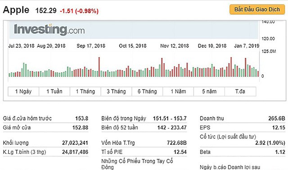Screen dimensions: 288x170
Task: Click the Vốn Hóa T.Trg label
Action: 118,143
